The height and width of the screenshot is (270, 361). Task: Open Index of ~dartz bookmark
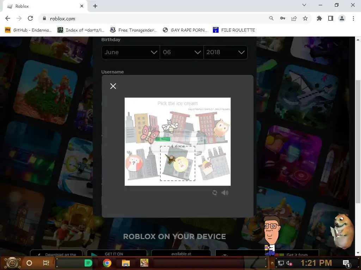point(81,30)
